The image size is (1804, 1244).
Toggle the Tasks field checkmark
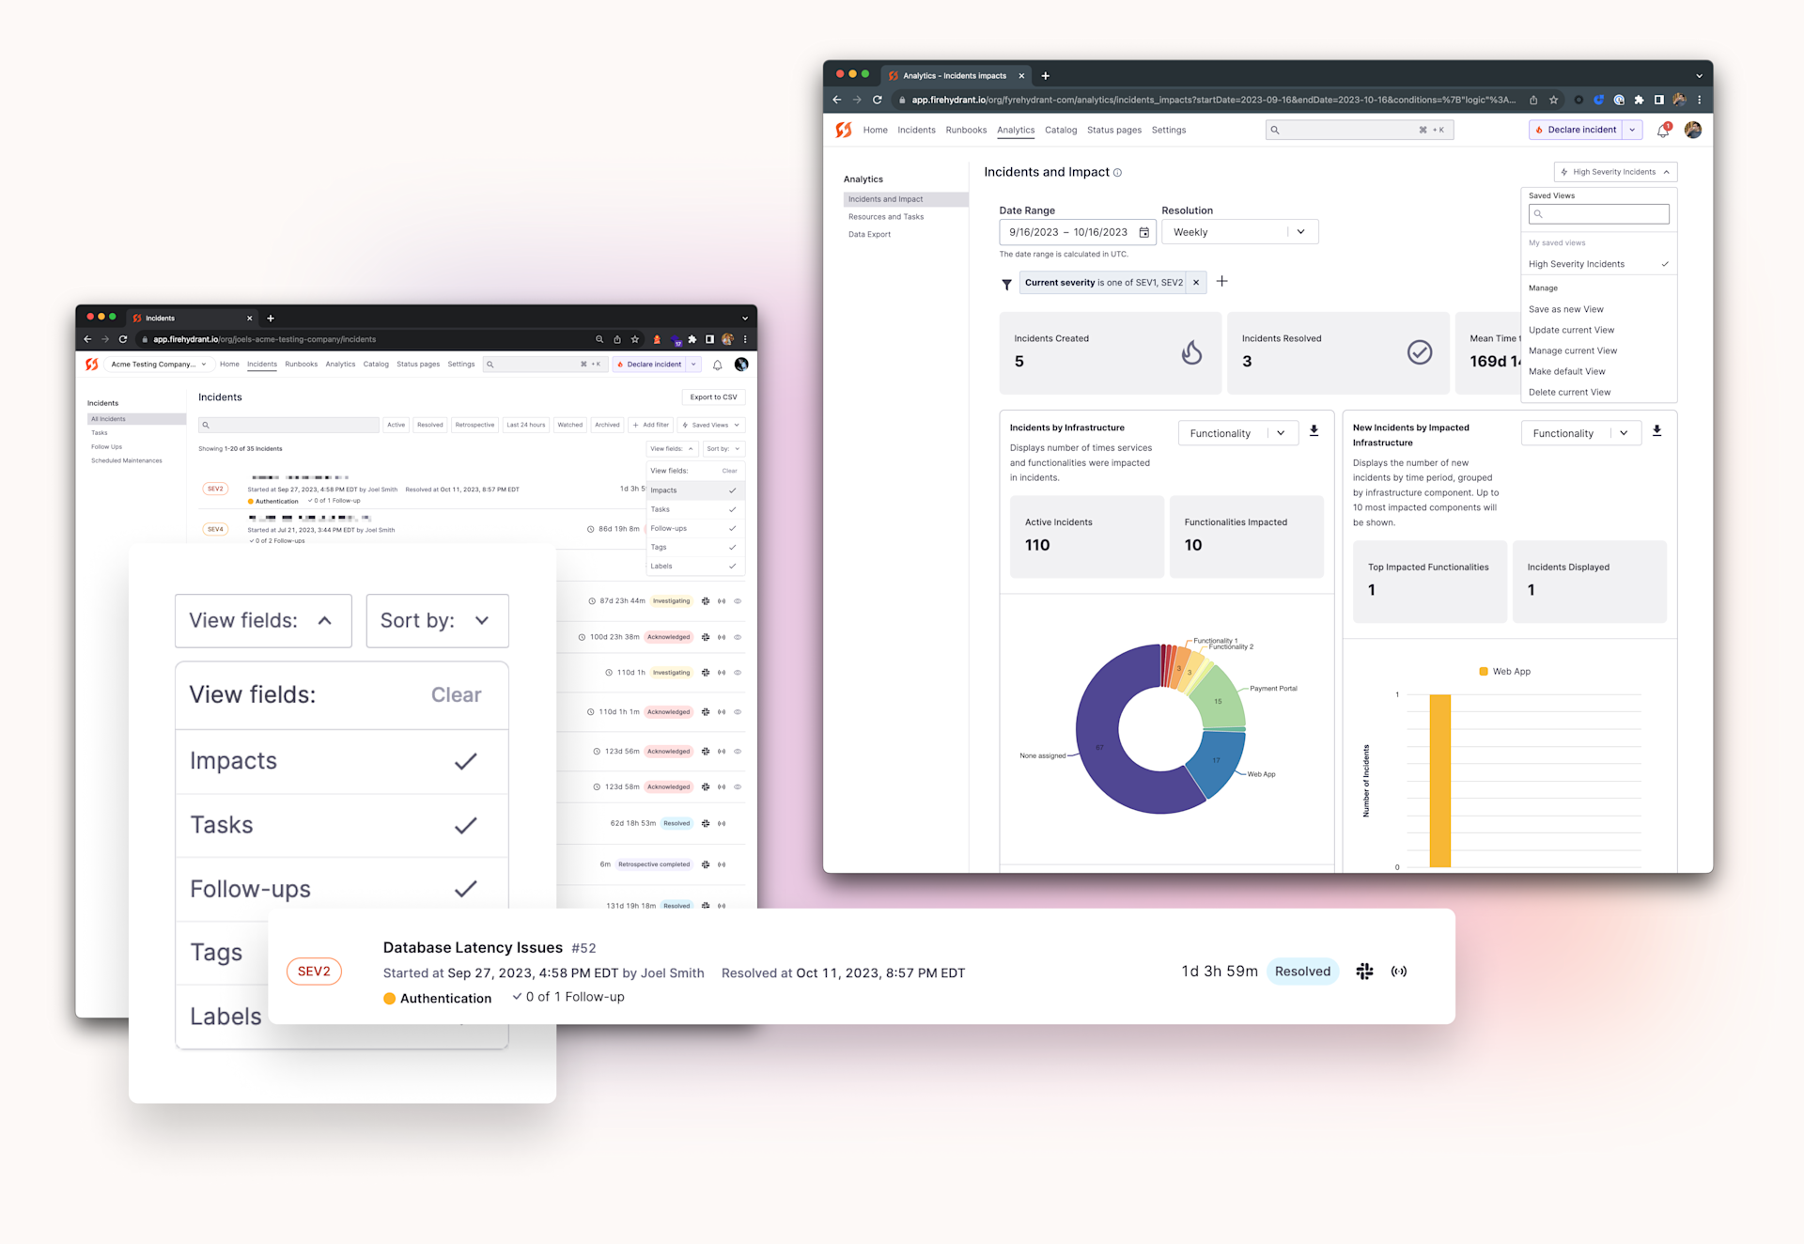pos(465,826)
